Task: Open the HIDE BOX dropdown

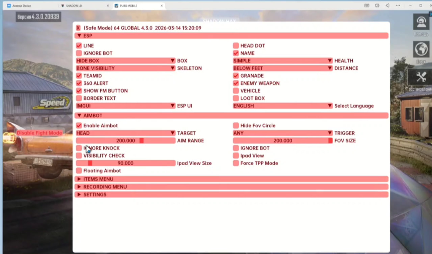Action: pos(125,61)
